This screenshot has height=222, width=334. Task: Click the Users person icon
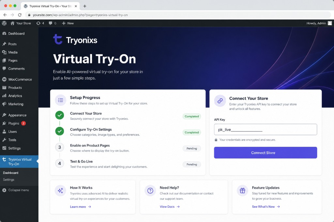pyautogui.click(x=4, y=132)
